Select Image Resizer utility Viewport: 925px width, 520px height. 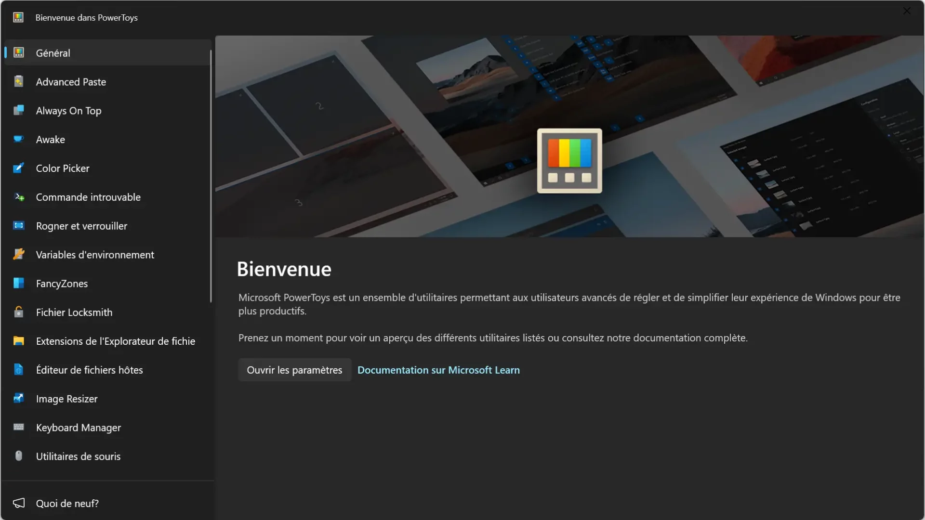tap(66, 399)
